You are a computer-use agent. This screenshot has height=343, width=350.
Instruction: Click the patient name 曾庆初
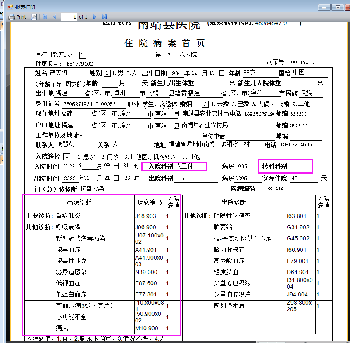[x=58, y=73]
